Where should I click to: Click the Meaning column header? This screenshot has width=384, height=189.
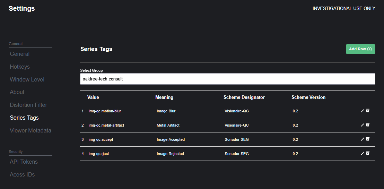(x=164, y=97)
